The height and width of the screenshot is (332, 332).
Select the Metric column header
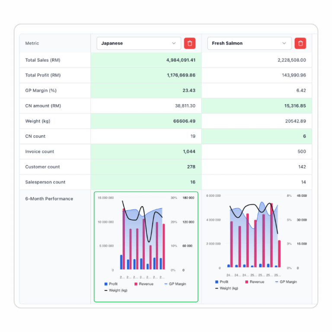click(32, 43)
